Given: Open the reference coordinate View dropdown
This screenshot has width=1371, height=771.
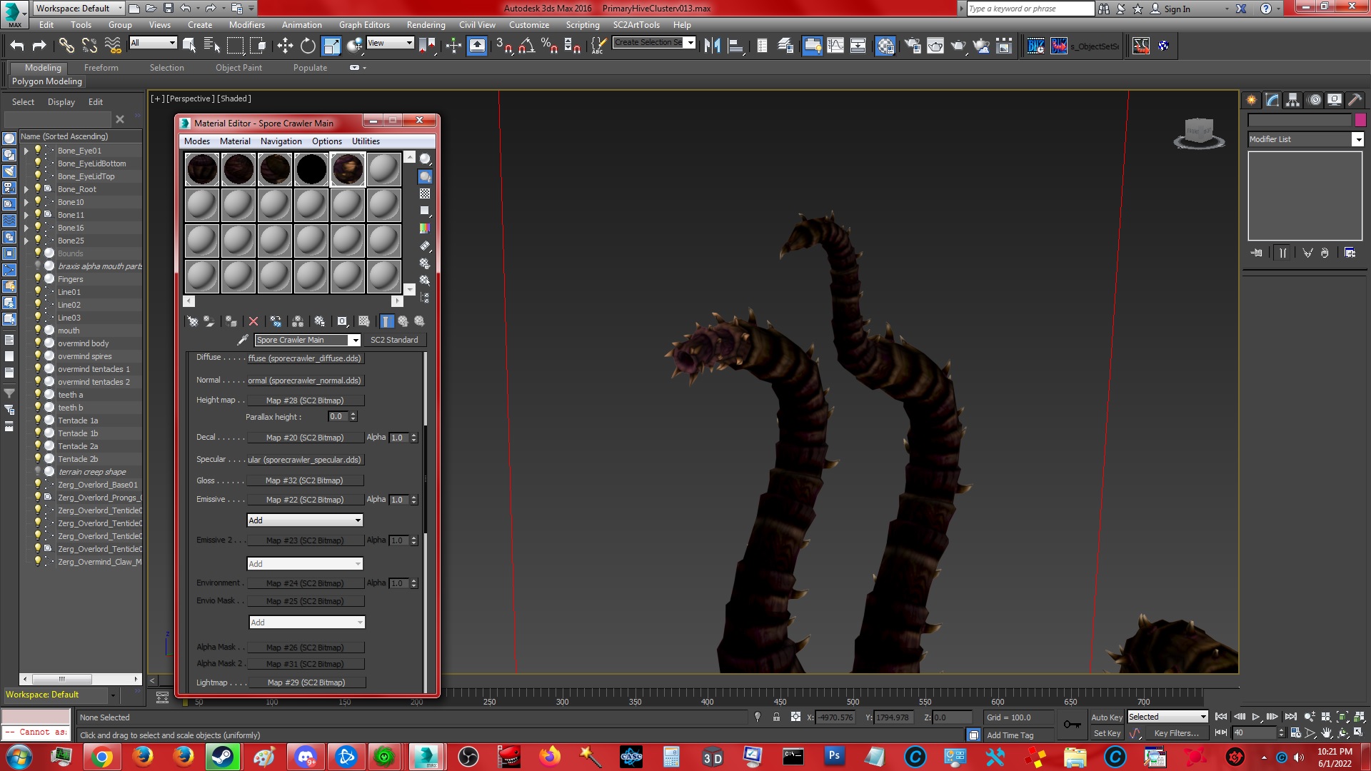Looking at the screenshot, I should coord(390,43).
